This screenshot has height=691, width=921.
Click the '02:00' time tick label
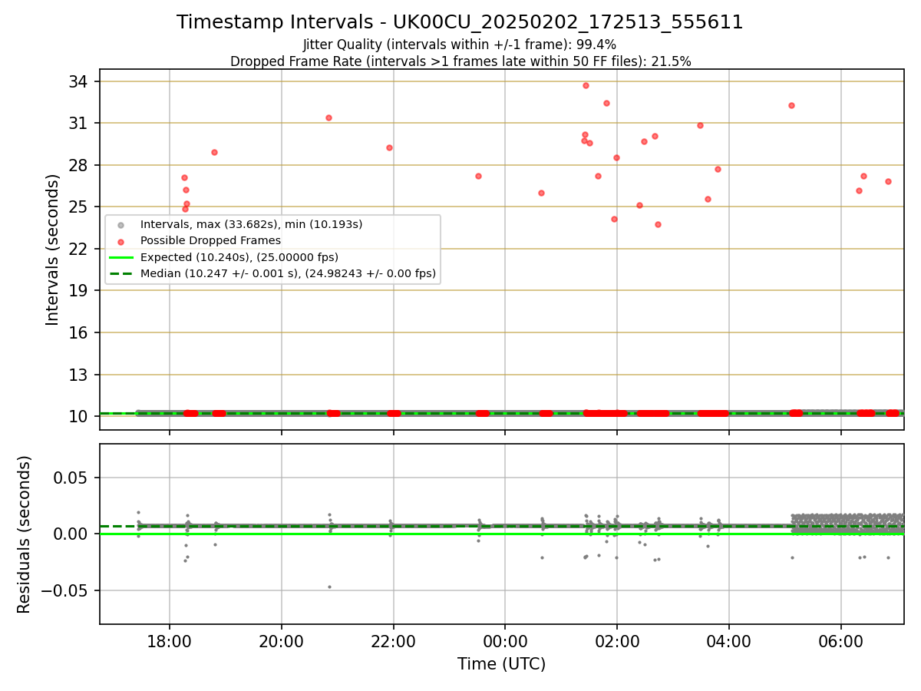pos(617,640)
